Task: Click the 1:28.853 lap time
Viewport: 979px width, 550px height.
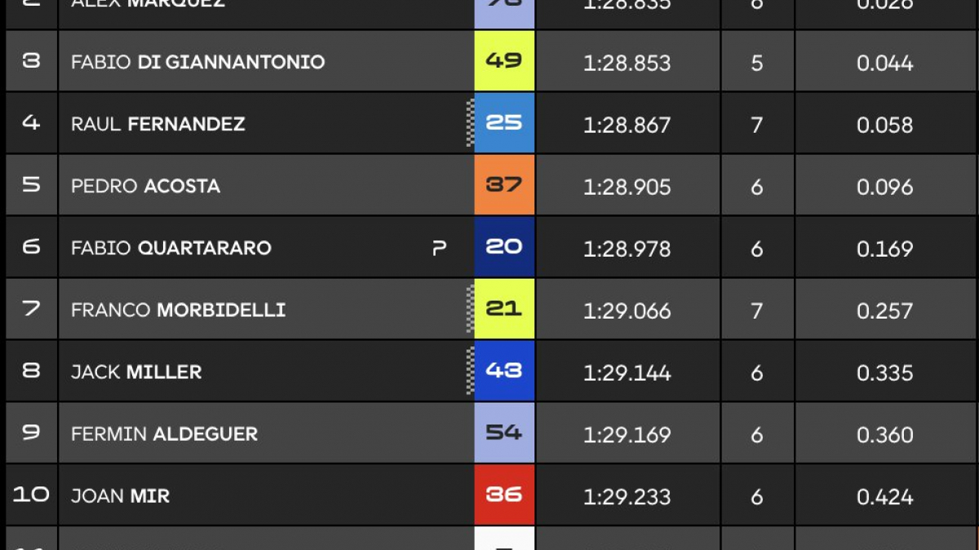Action: (627, 63)
